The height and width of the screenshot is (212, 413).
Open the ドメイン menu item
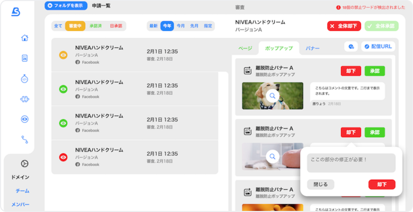[20, 177]
